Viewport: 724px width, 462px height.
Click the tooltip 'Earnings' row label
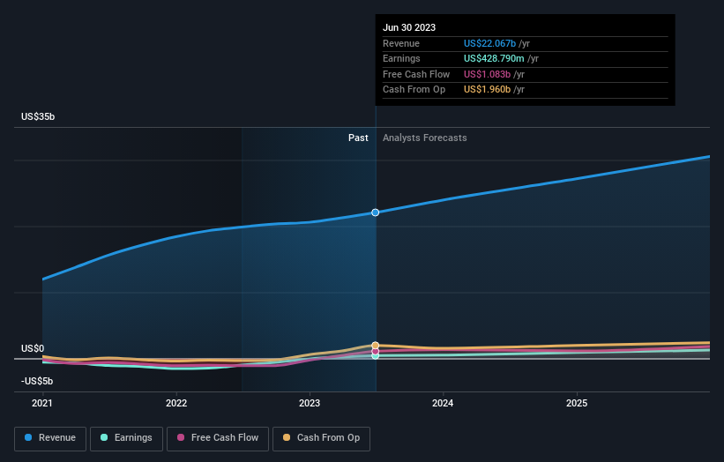pyautogui.click(x=401, y=58)
